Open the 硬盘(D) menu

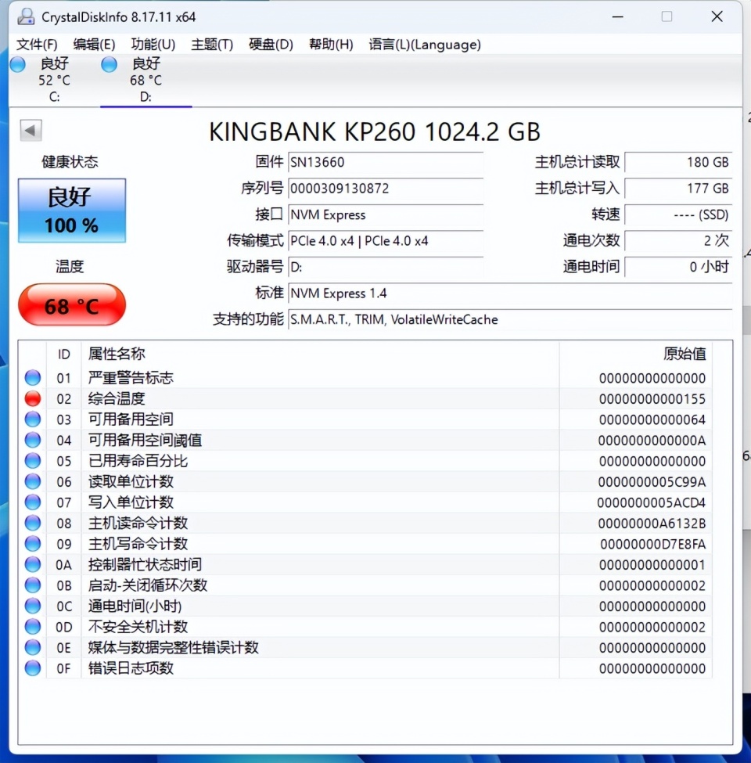tap(270, 45)
